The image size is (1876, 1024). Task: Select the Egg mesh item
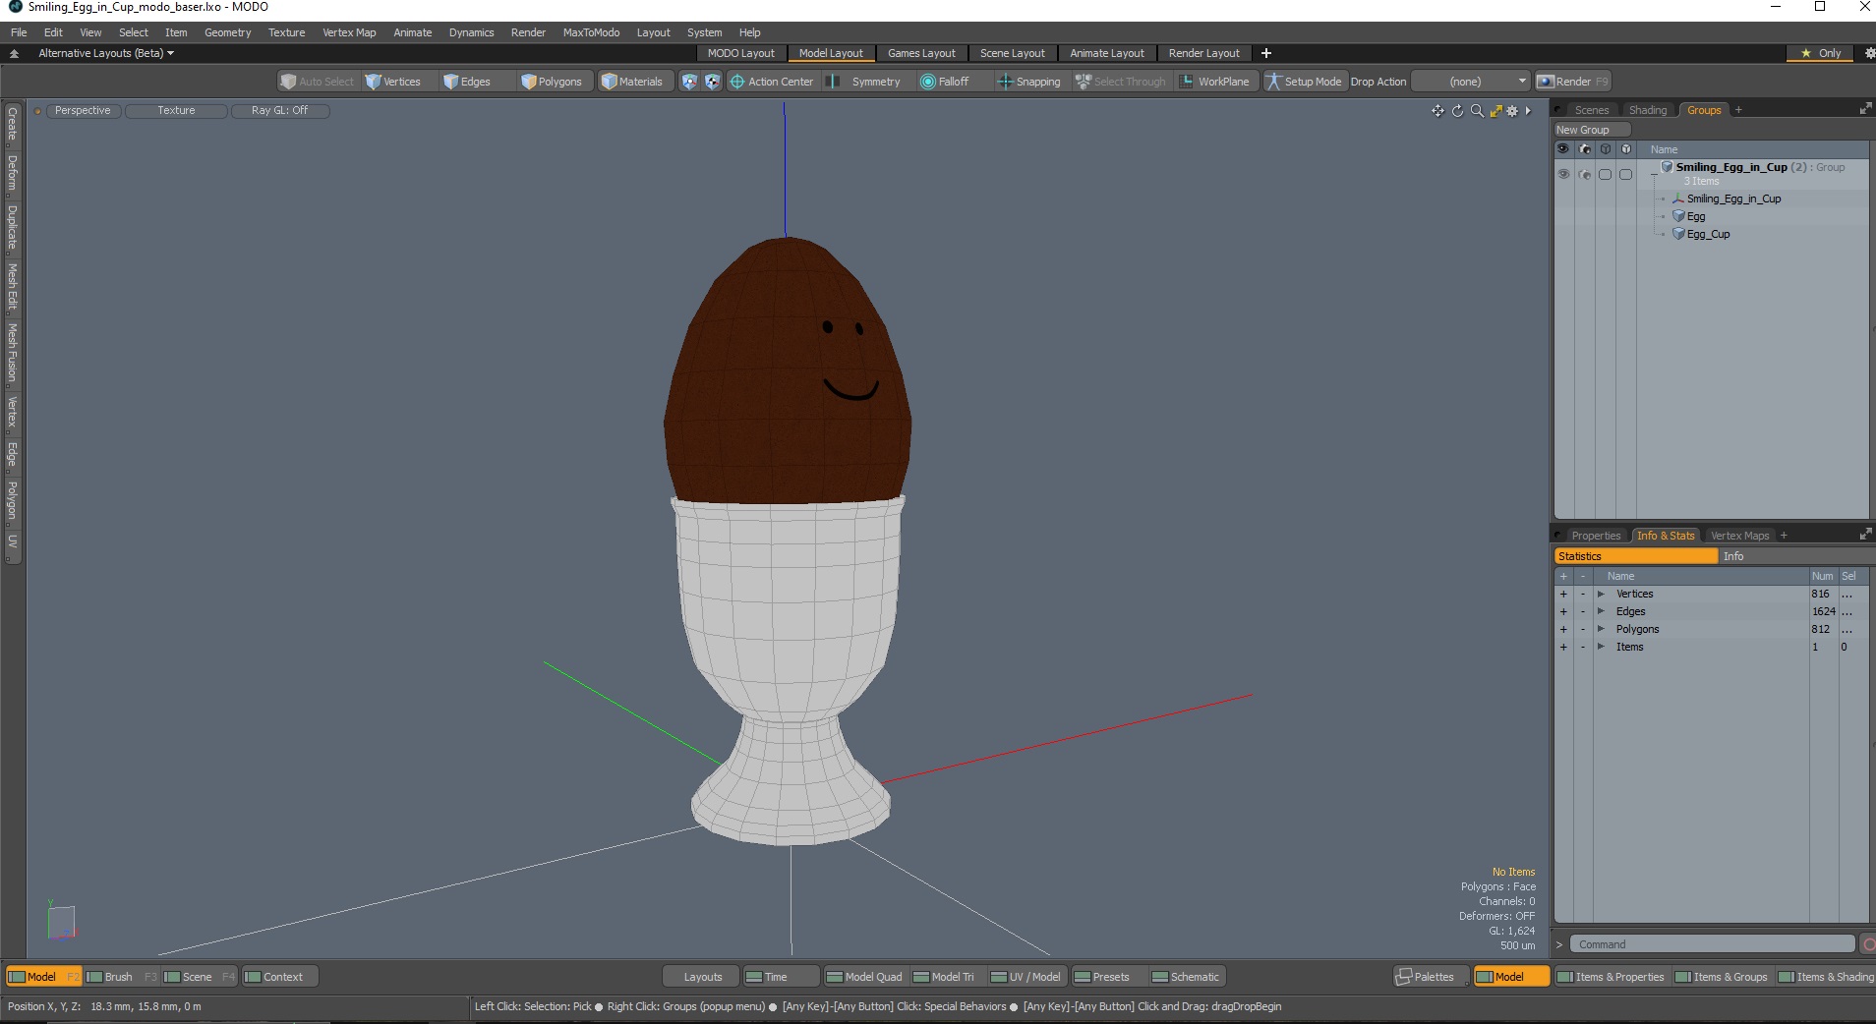coord(1696,216)
